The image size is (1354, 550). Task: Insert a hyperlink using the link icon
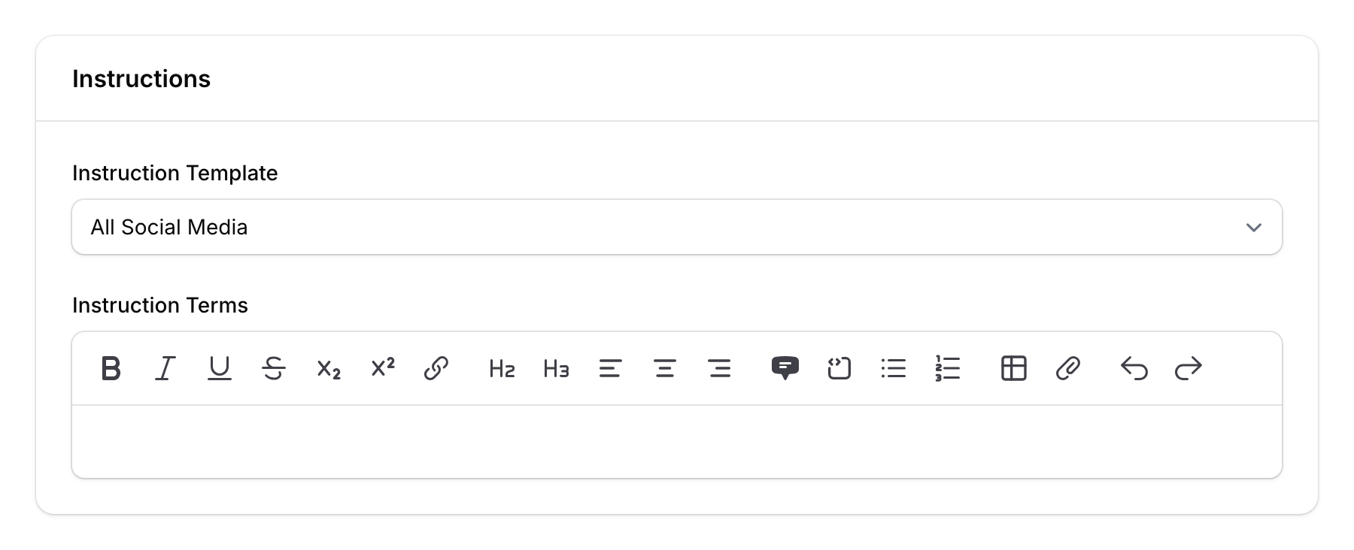tap(436, 368)
